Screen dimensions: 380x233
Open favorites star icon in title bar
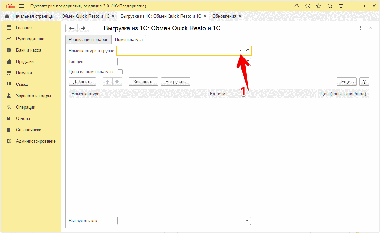[x=319, y=6]
